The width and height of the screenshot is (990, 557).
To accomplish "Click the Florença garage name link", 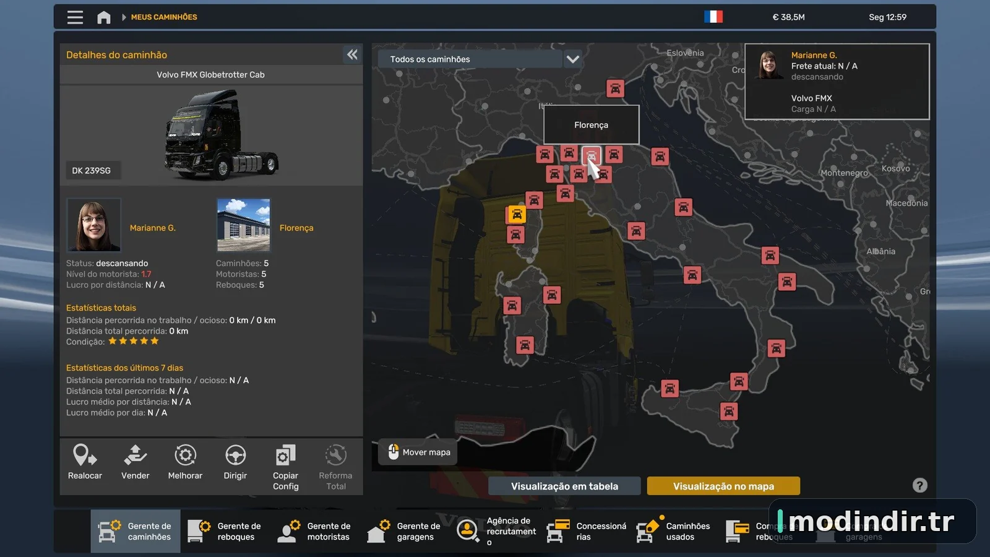I will pyautogui.click(x=296, y=228).
